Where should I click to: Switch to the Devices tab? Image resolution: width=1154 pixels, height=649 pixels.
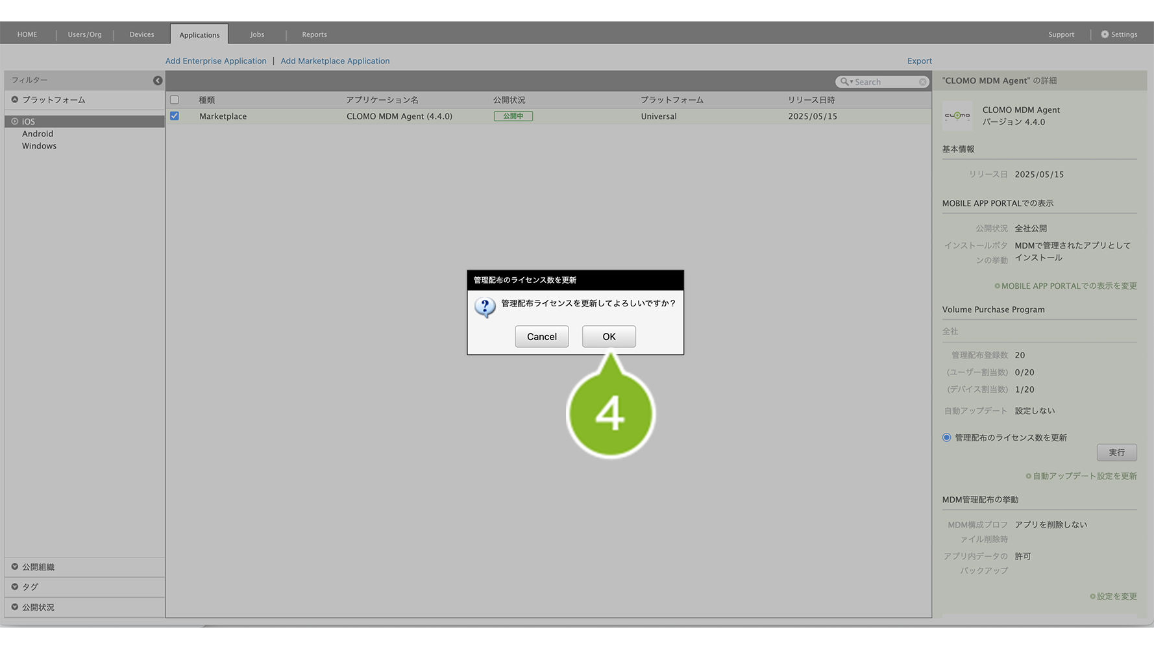pyautogui.click(x=141, y=34)
